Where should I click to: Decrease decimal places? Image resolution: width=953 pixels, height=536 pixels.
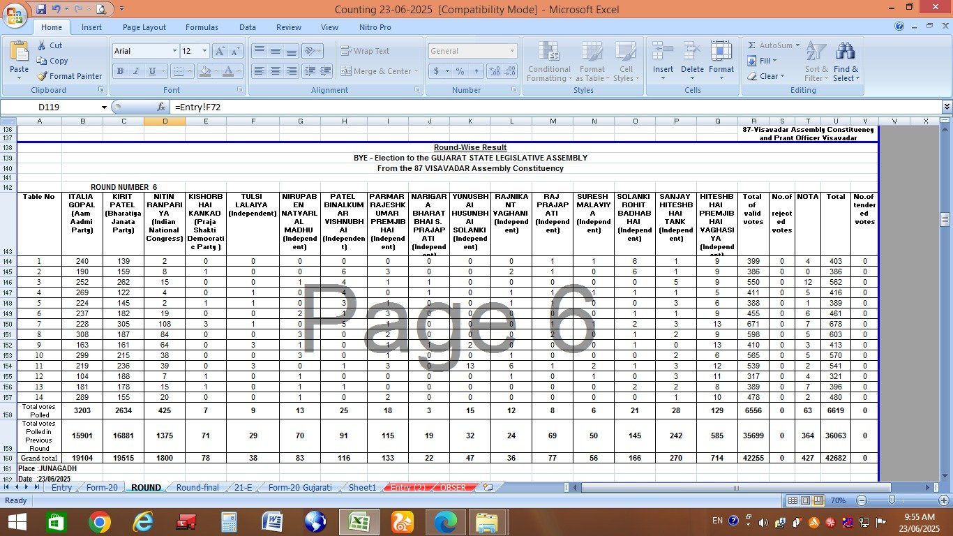[510, 71]
